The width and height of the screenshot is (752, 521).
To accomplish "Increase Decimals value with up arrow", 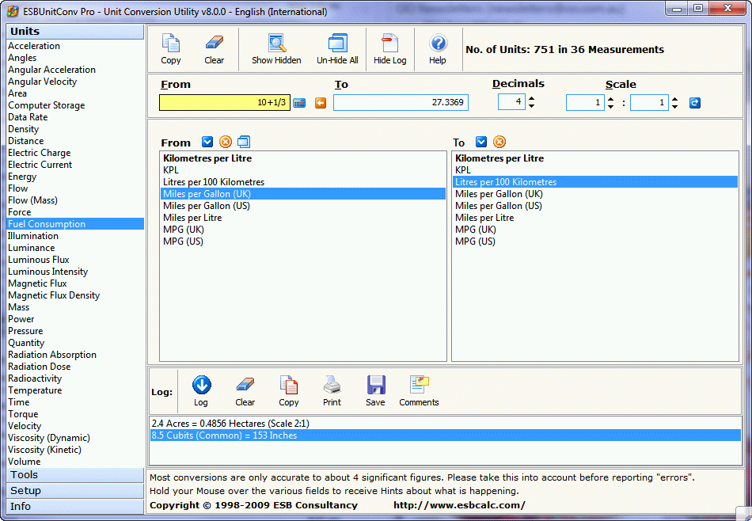I will click(531, 99).
